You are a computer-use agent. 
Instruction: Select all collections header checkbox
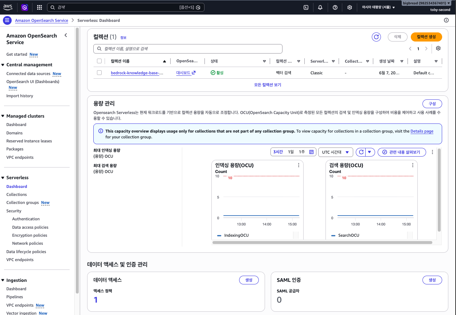click(x=99, y=61)
